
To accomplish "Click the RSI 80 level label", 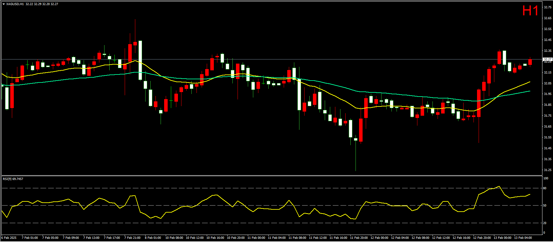I will pos(545,188).
